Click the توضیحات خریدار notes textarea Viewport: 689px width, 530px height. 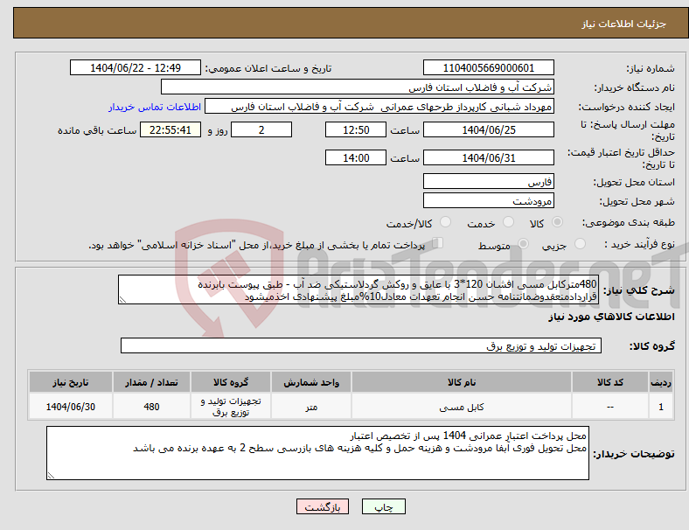tap(317, 453)
